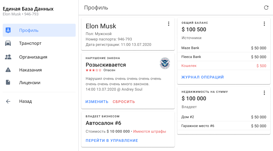Select the Maze Bank balance row
Image resolution: width=273 pixels, height=151 pixels.
224,48
